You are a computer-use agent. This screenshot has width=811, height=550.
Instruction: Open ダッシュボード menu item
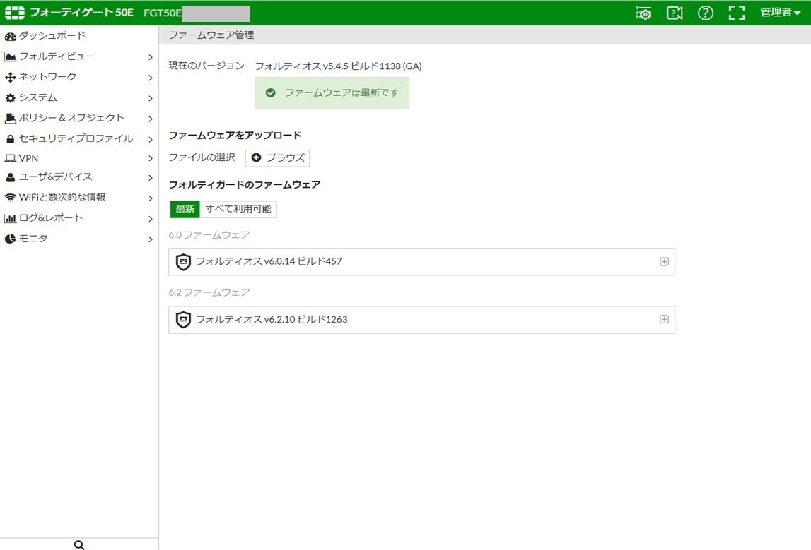79,35
